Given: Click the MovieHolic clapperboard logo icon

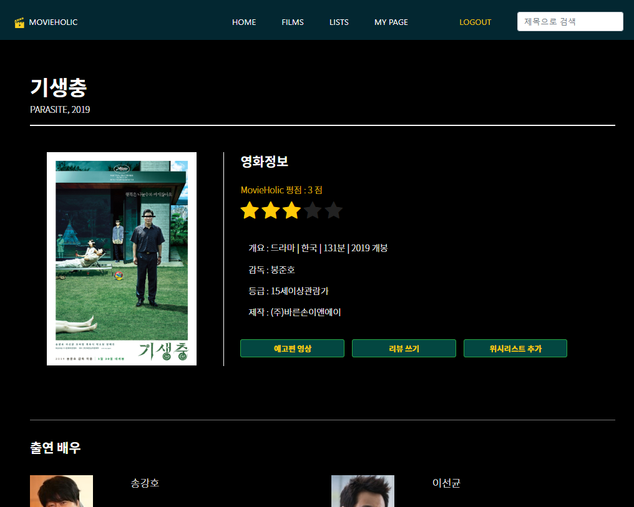Looking at the screenshot, I should point(19,22).
